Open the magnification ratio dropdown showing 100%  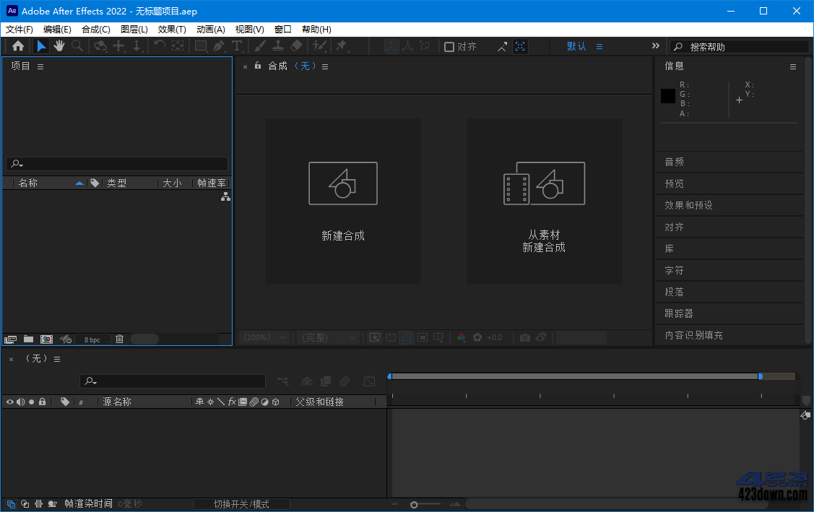point(264,337)
